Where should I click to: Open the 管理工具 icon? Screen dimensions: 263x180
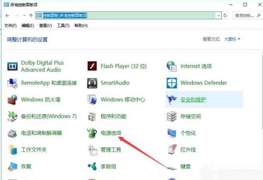point(92,150)
